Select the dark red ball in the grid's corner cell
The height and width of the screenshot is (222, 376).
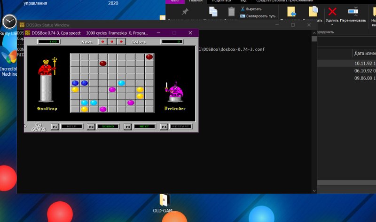point(149,57)
